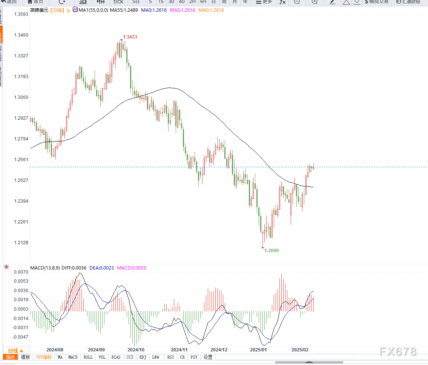Open the 设置 indicator settings
Screen dimensions: 428x365
(208, 357)
